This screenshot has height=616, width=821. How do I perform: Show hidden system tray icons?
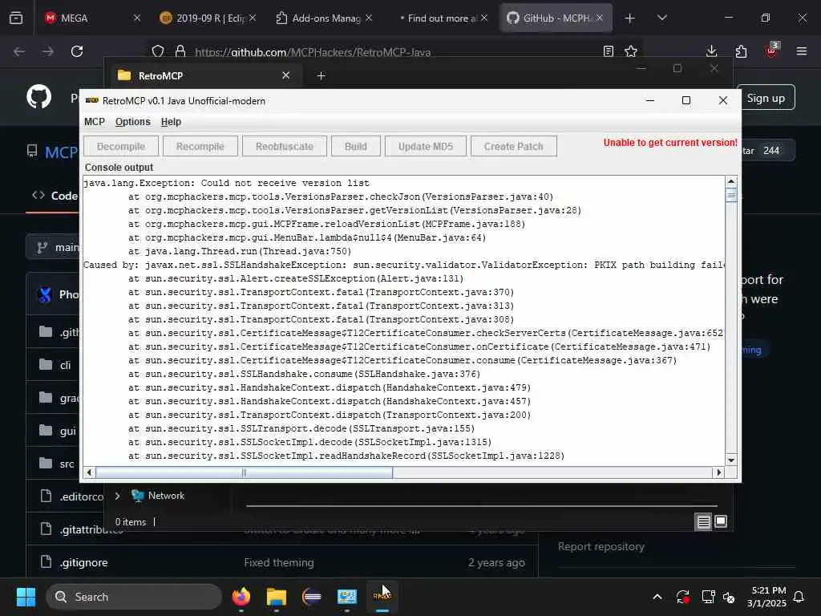[x=657, y=597]
